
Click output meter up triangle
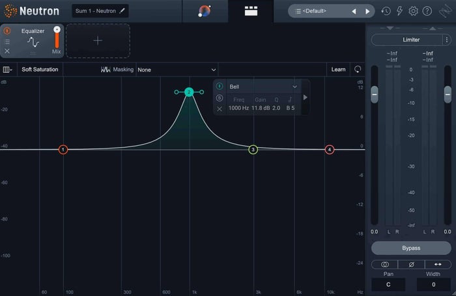433,28
